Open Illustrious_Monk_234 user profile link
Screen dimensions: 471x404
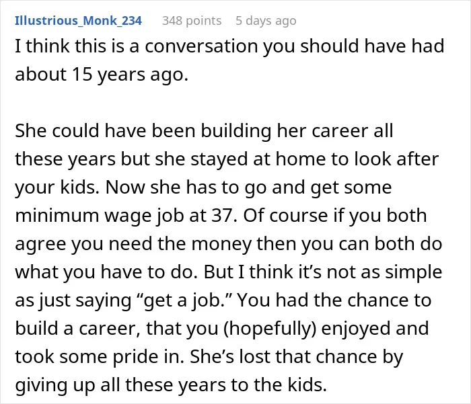[78, 21]
